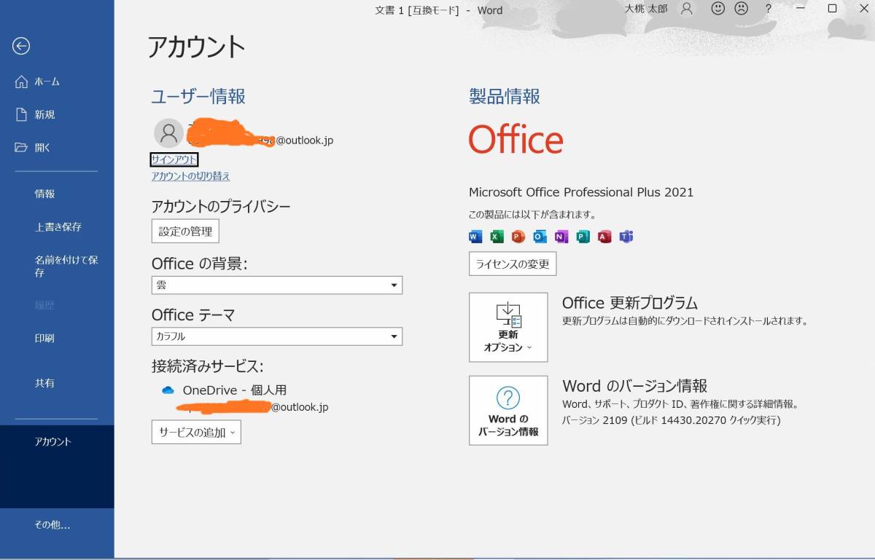Click the user profile icon in title bar
The height and width of the screenshot is (560, 875).
pyautogui.click(x=687, y=9)
